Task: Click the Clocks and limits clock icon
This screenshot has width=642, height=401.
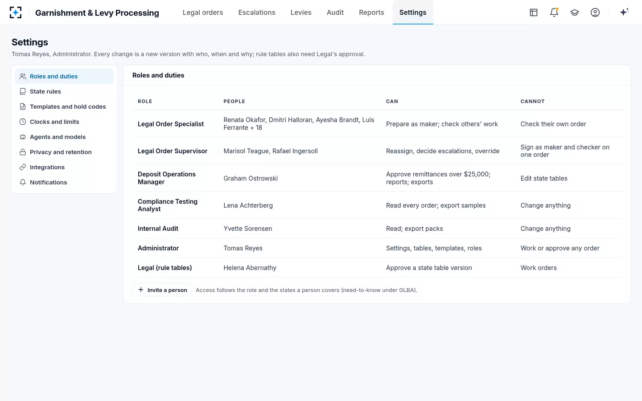Action: [23, 122]
